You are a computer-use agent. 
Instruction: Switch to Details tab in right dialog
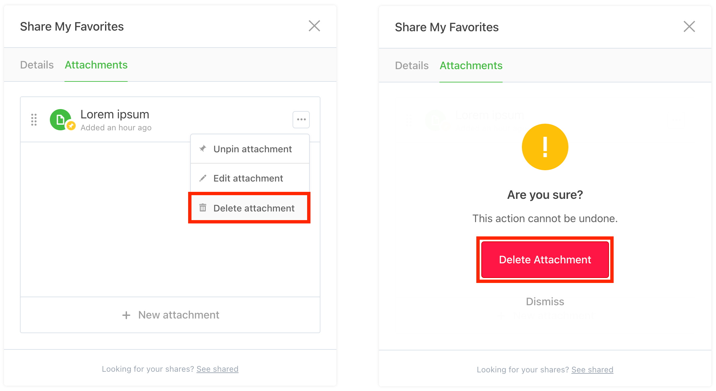click(412, 65)
